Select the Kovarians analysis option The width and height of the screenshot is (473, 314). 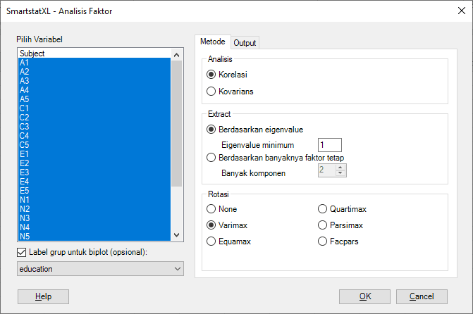tap(230, 92)
